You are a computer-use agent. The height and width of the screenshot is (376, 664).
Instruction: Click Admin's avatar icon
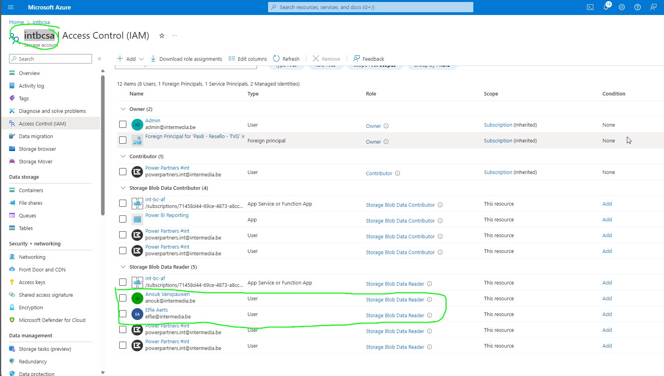pyautogui.click(x=137, y=125)
